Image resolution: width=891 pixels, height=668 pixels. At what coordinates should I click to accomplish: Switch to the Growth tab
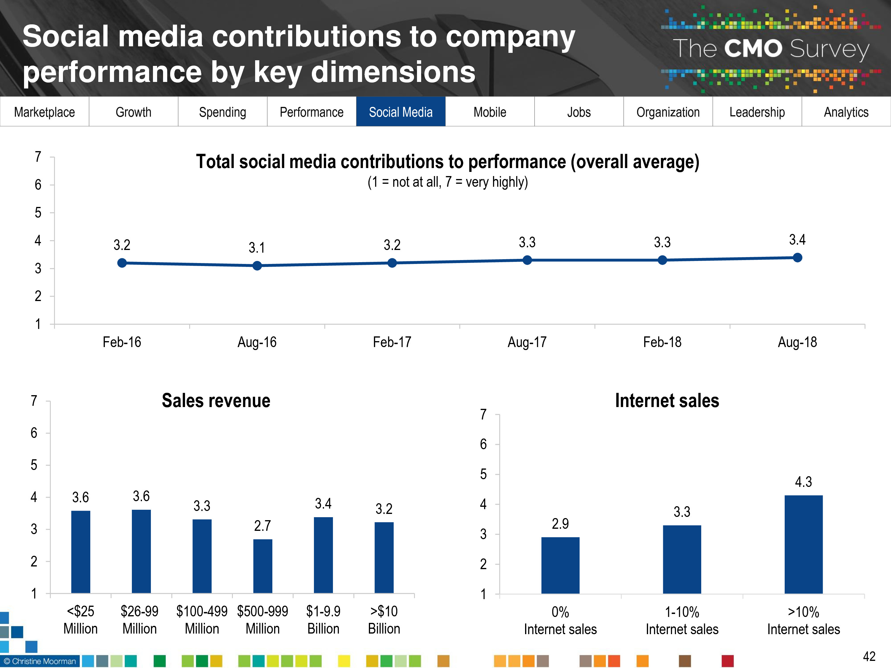click(x=133, y=112)
